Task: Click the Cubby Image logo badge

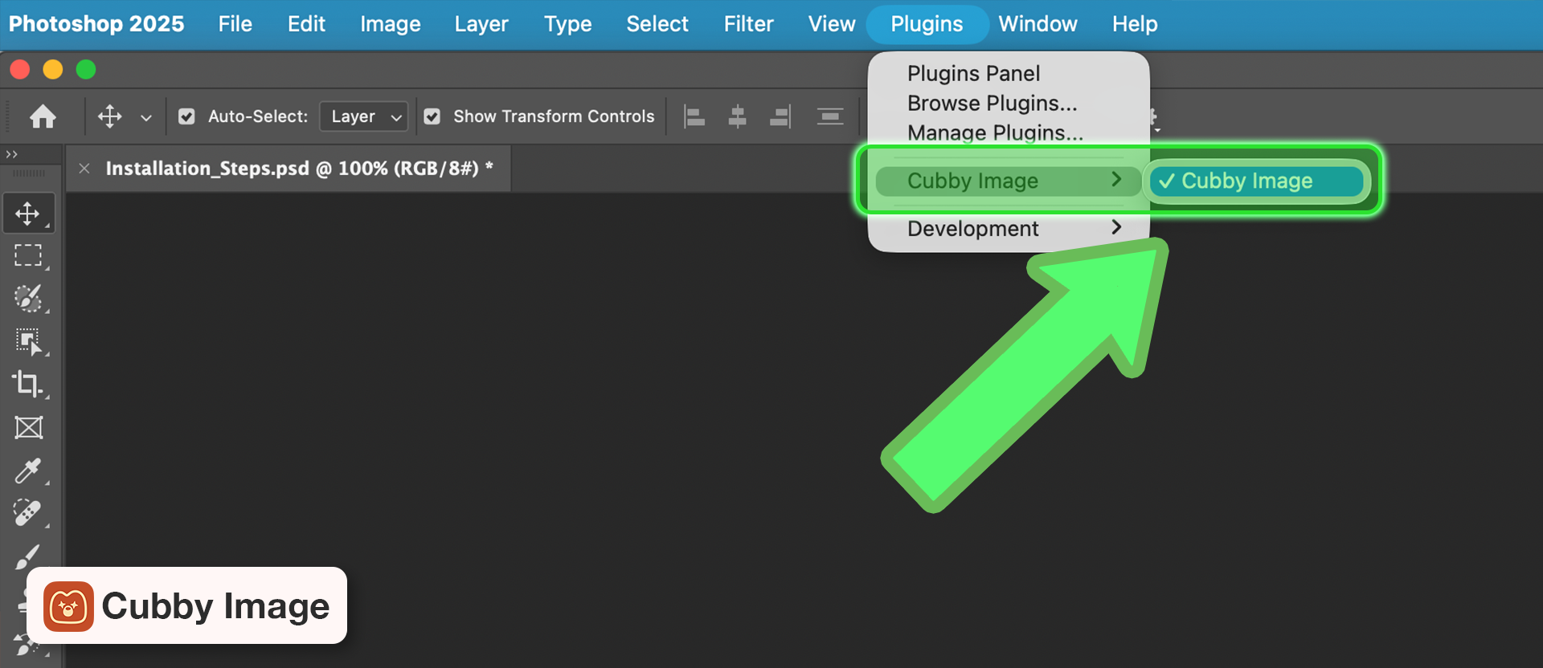Action: (x=186, y=605)
